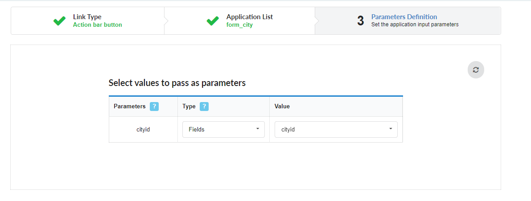This screenshot has width=531, height=201.
Task: Click 'Set the application input parameters' subtitle
Action: (x=415, y=25)
